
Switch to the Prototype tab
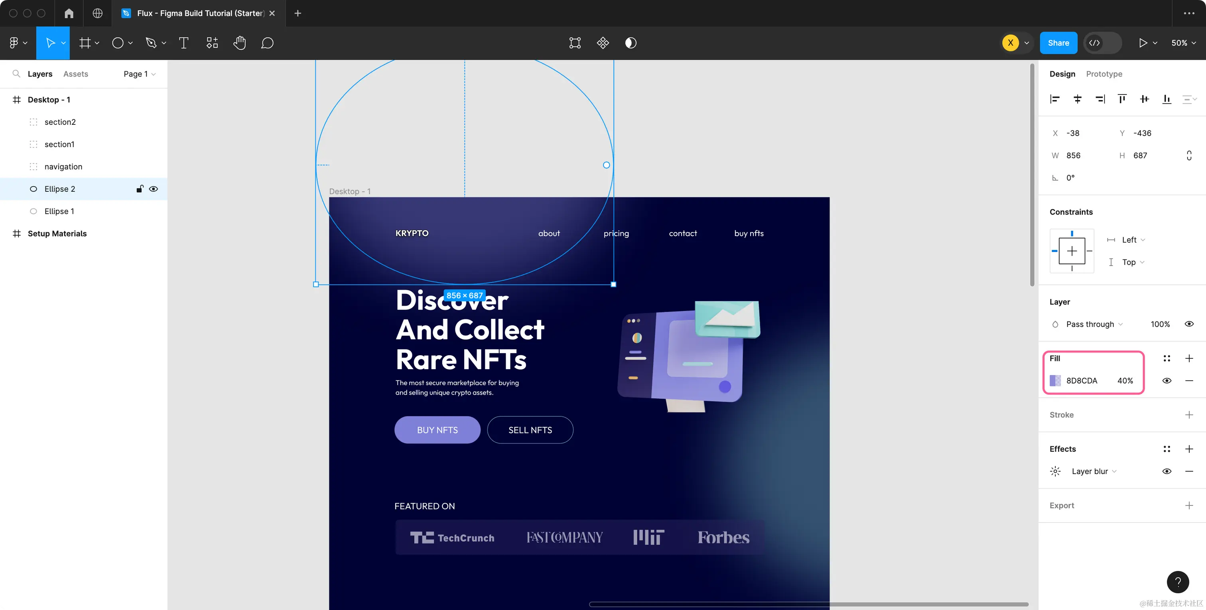pyautogui.click(x=1104, y=74)
